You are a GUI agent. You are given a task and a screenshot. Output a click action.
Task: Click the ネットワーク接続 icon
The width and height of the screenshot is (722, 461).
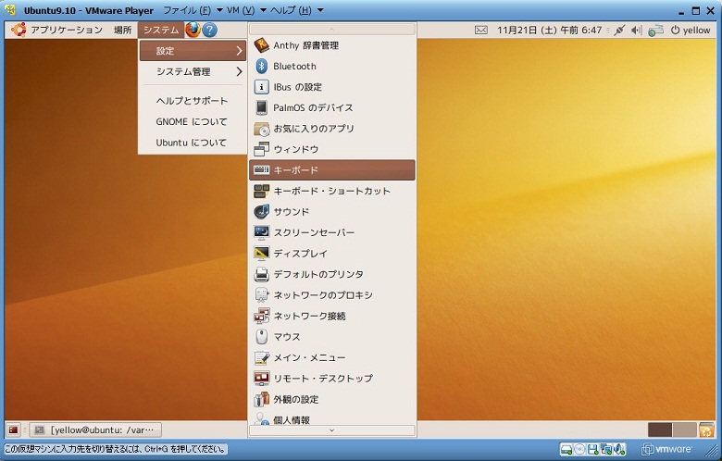tap(262, 316)
